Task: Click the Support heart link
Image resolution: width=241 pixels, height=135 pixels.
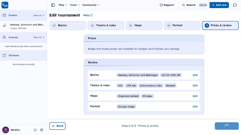Action: (x=167, y=5)
